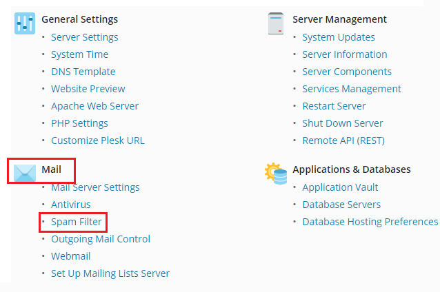Screen dimensions: 440x292
Task: View Server Information
Action: click(344, 54)
